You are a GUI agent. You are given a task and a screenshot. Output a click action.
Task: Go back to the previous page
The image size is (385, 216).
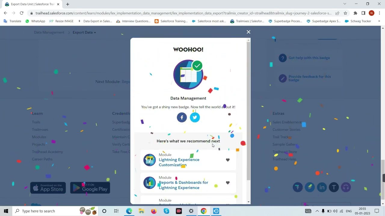5,13
